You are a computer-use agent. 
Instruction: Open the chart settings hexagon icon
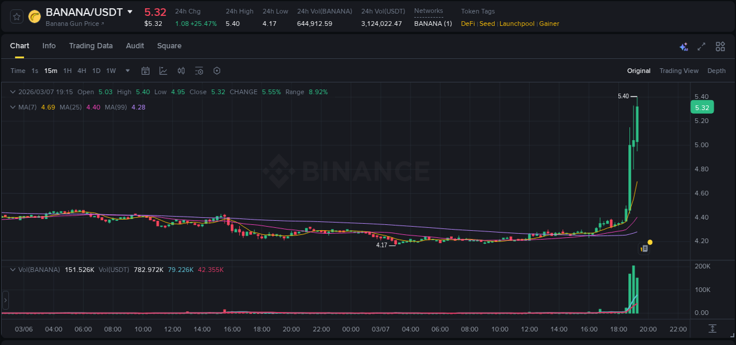click(217, 70)
